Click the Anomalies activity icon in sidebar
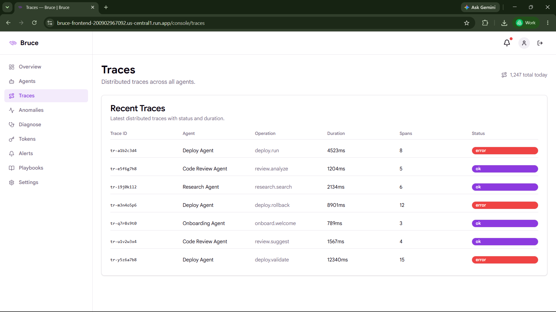 click(12, 110)
